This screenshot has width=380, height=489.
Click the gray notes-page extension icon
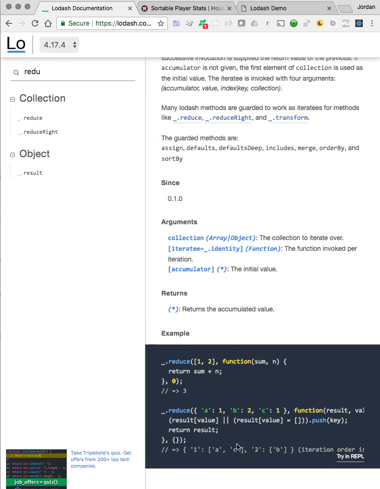coord(215,23)
